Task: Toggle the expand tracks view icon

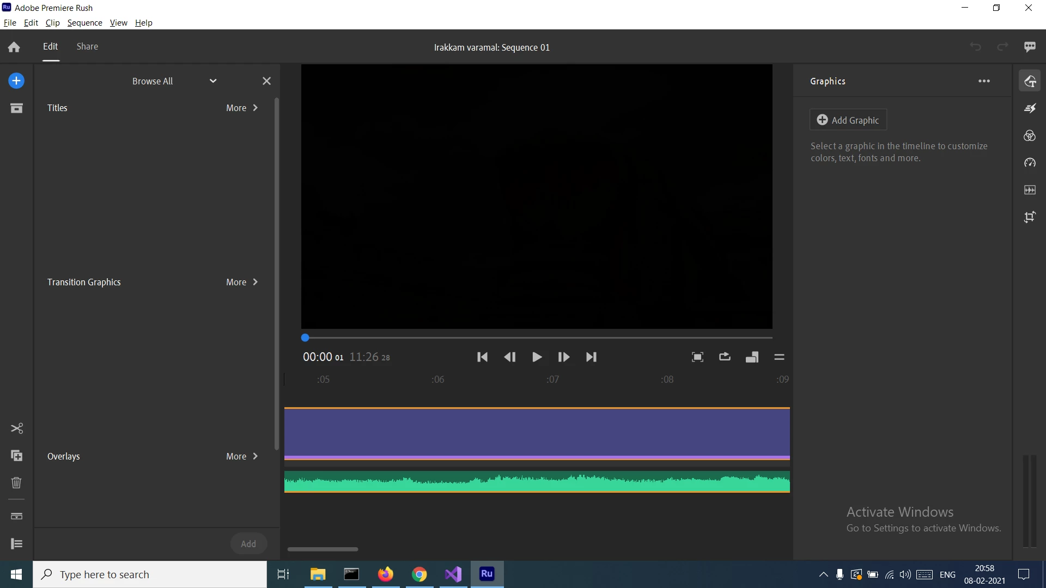Action: 16,516
